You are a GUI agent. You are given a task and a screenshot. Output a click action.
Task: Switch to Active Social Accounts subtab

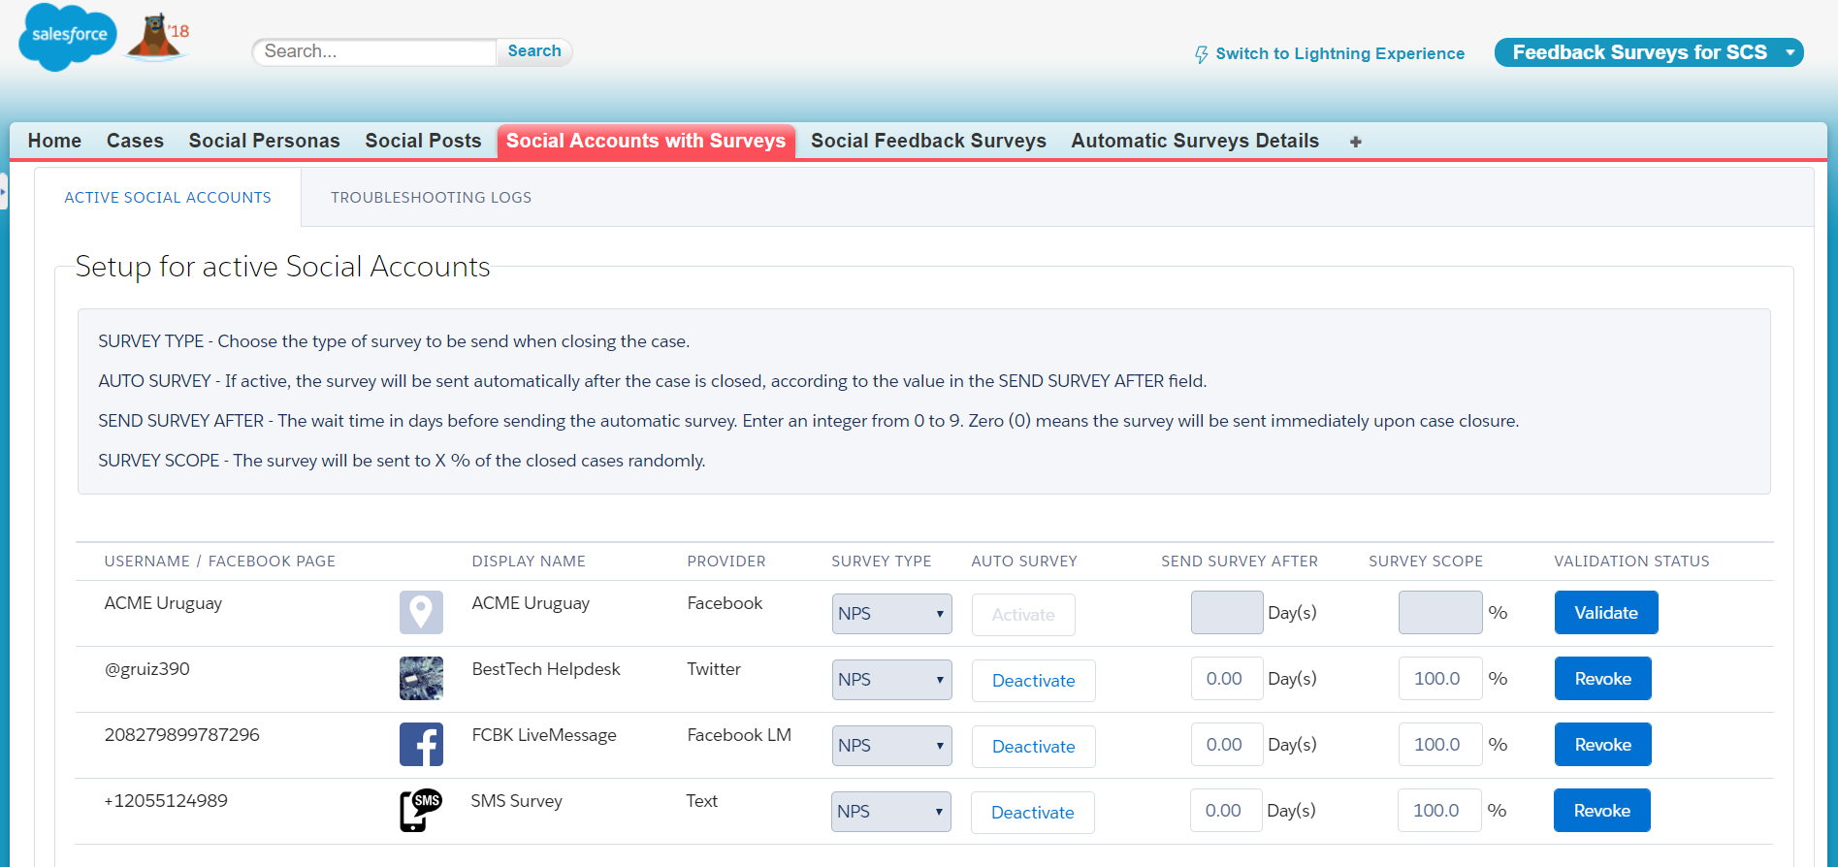click(168, 197)
